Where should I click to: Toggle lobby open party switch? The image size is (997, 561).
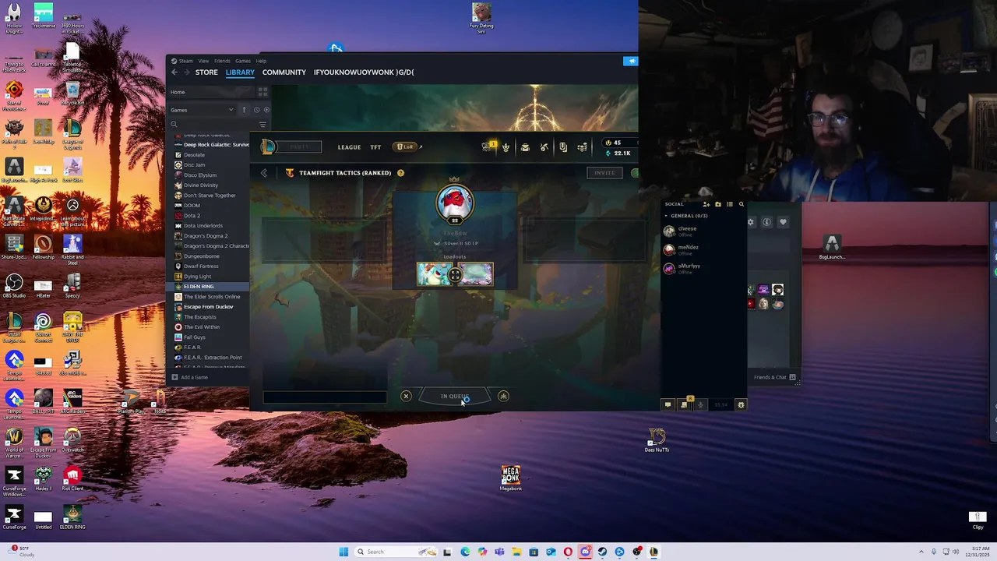634,173
